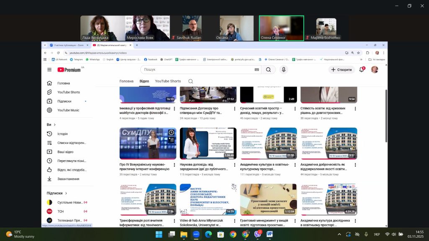Add СумДПУ video to queue via overlay icon
Screen dimensions: 429x241
(171, 140)
